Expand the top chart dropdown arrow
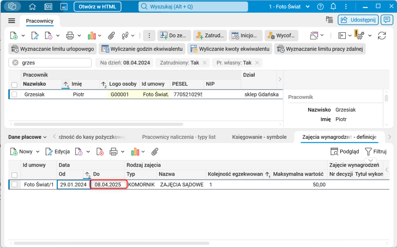 pos(100,36)
